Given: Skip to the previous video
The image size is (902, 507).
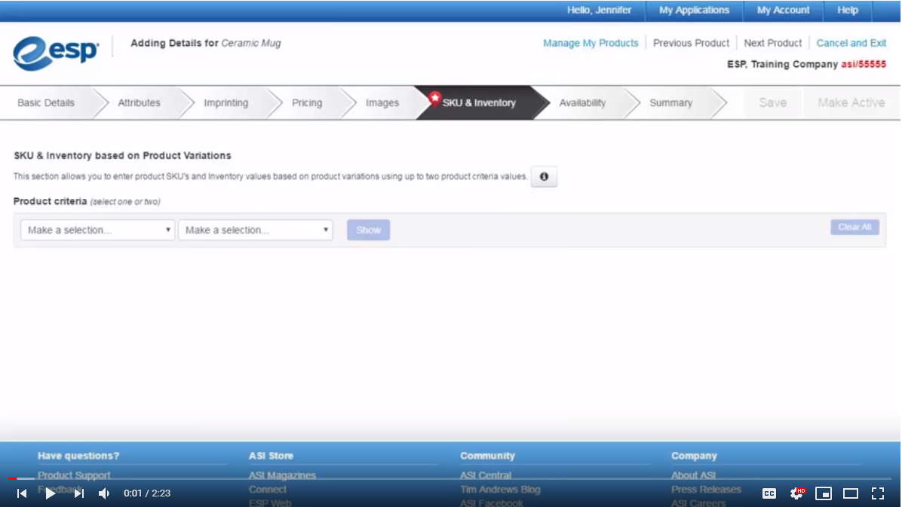Looking at the screenshot, I should [x=22, y=493].
